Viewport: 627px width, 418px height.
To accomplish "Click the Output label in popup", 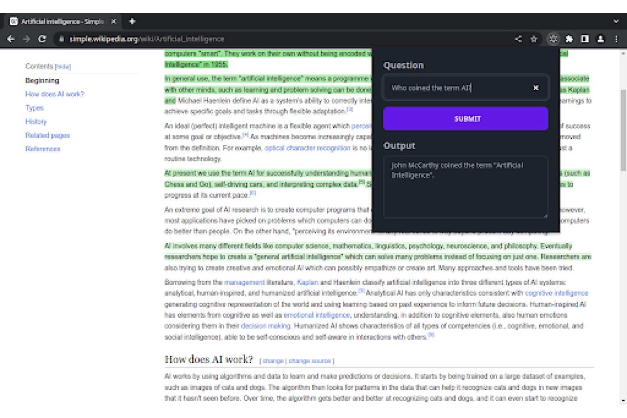I will (399, 145).
